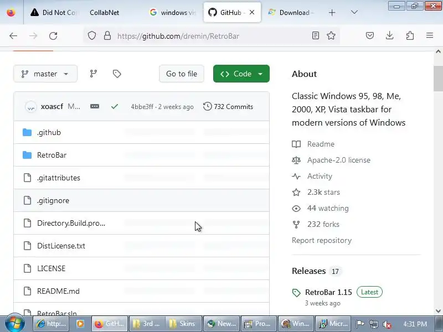Open the RetroBar folder
Viewport: 443px width, 332px height.
click(51, 155)
